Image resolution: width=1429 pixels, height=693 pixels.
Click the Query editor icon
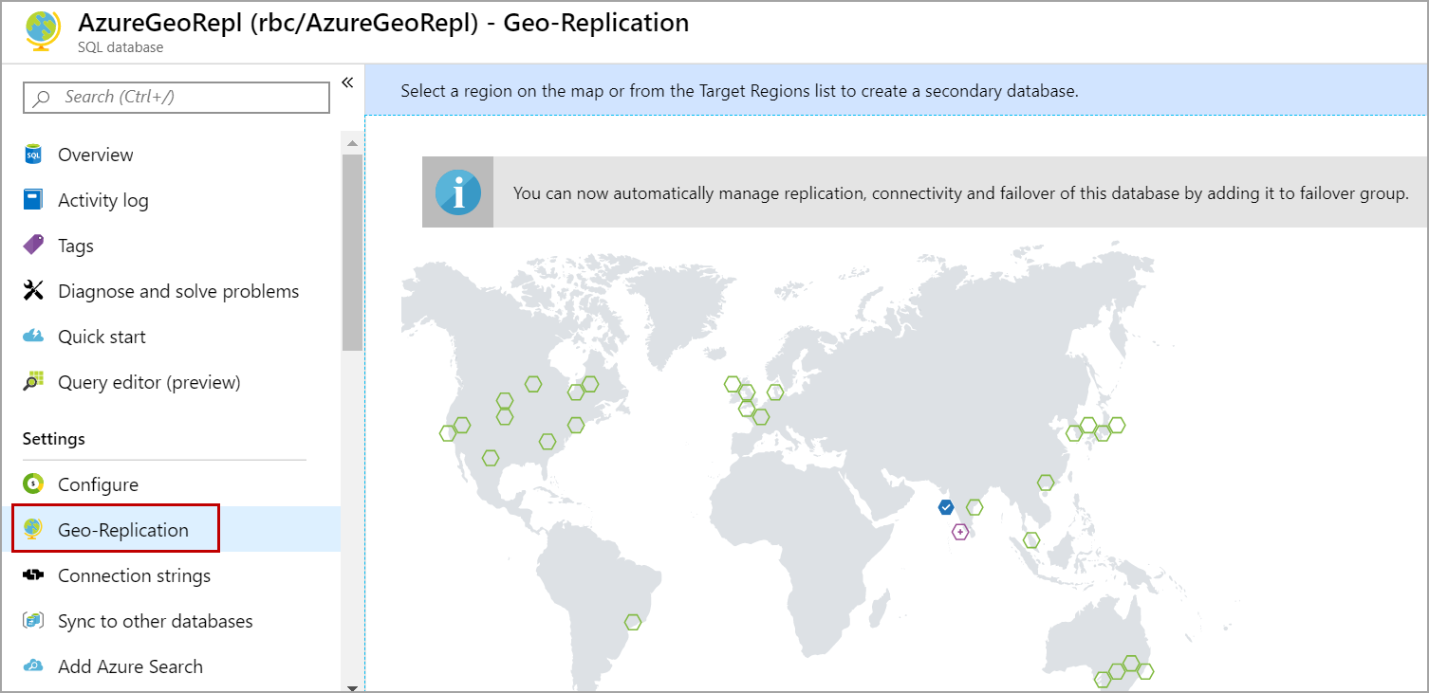[33, 382]
